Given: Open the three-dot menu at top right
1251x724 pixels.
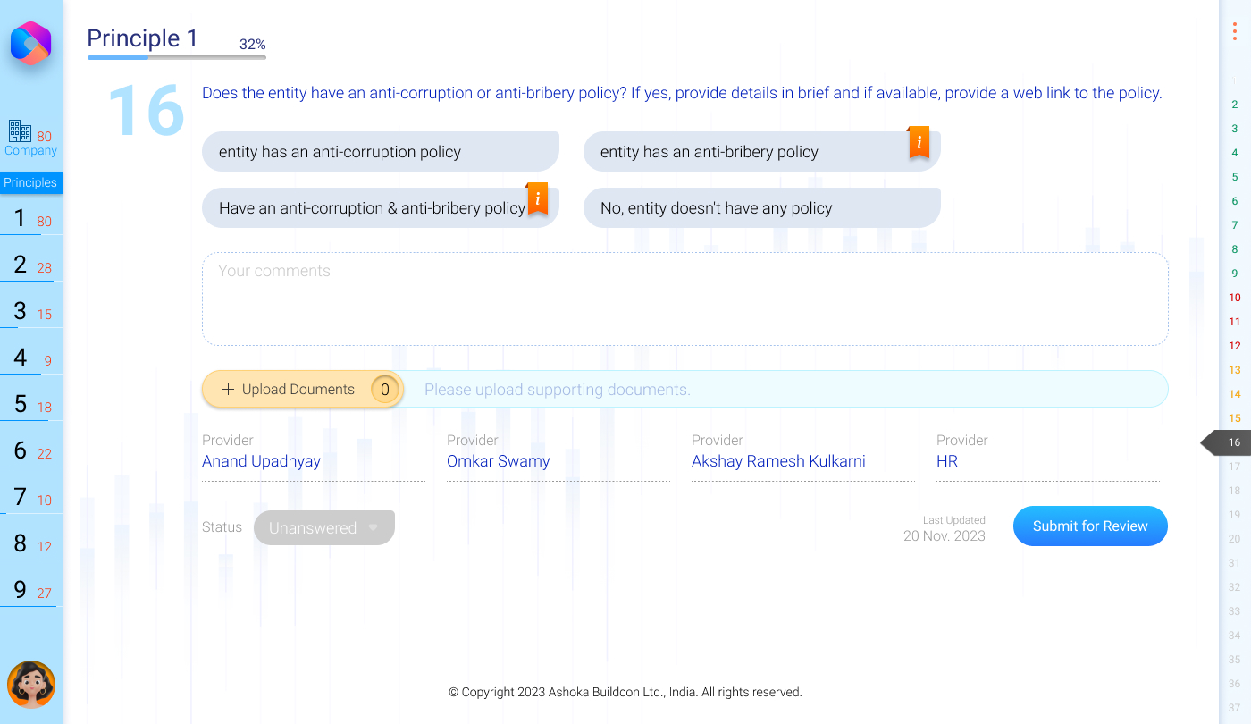Looking at the screenshot, I should point(1234,31).
